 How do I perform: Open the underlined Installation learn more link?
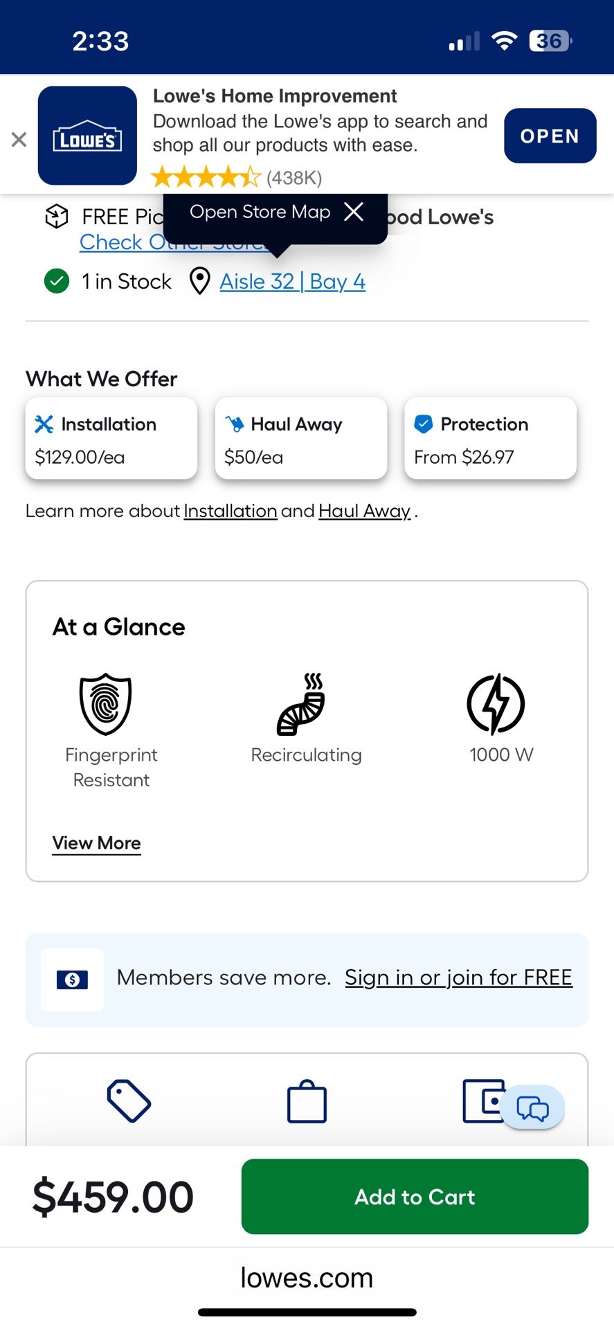point(230,511)
